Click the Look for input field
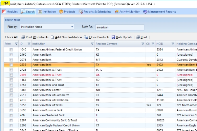Image resolution: width=197 pixels, height=131 pixels. point(120,27)
